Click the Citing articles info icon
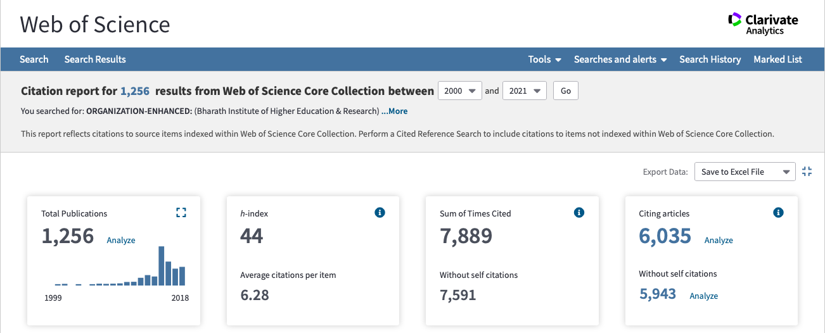Image resolution: width=825 pixels, height=333 pixels. [x=778, y=213]
